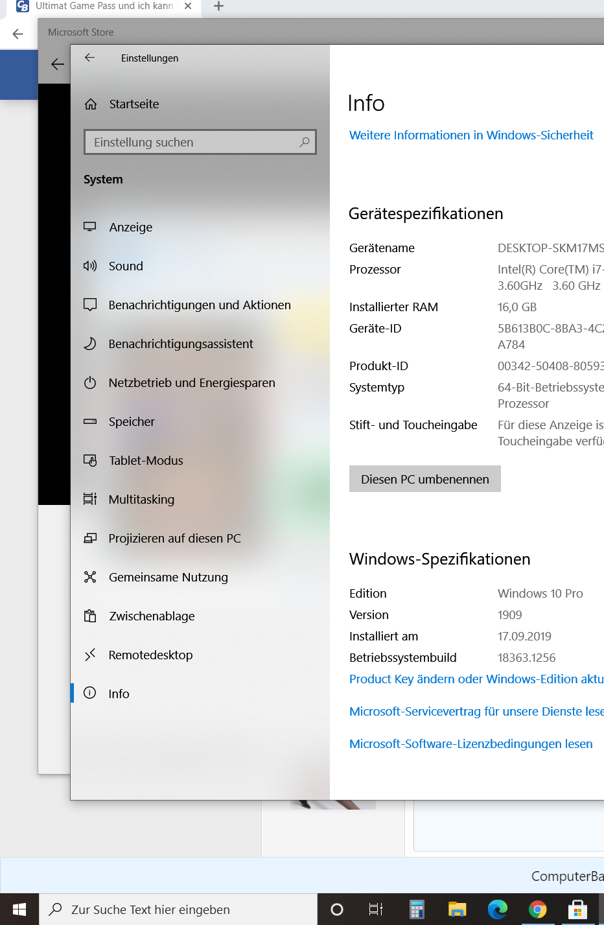Image resolution: width=604 pixels, height=925 pixels.
Task: Click the Microsoft Store back arrow
Action: (58, 64)
